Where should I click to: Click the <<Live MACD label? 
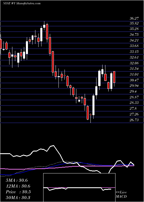pyautogui.click(x=121, y=194)
